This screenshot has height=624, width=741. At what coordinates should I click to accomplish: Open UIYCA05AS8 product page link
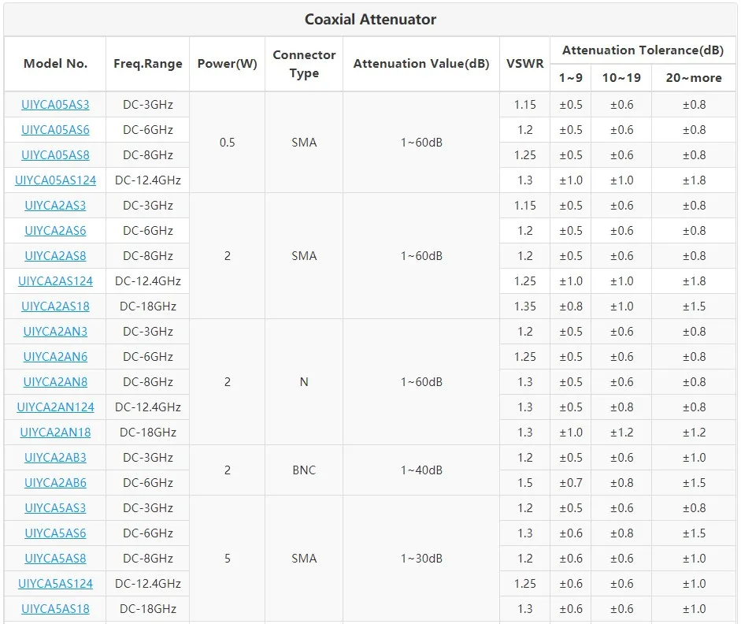tap(55, 155)
